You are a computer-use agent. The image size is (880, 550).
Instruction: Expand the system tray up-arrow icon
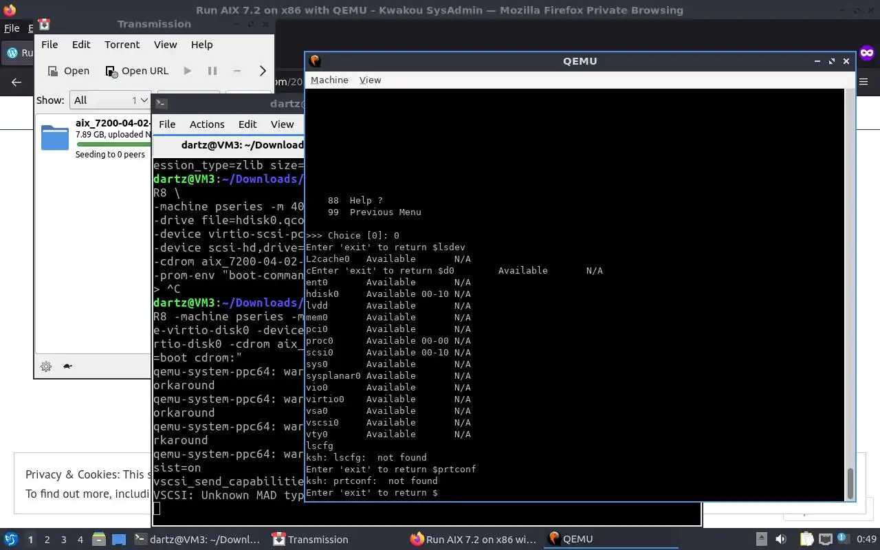(x=762, y=540)
